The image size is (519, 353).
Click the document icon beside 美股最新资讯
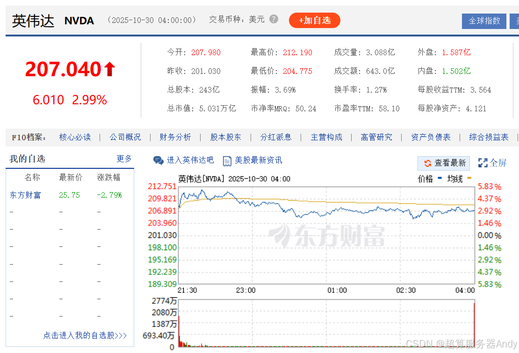coord(227,161)
